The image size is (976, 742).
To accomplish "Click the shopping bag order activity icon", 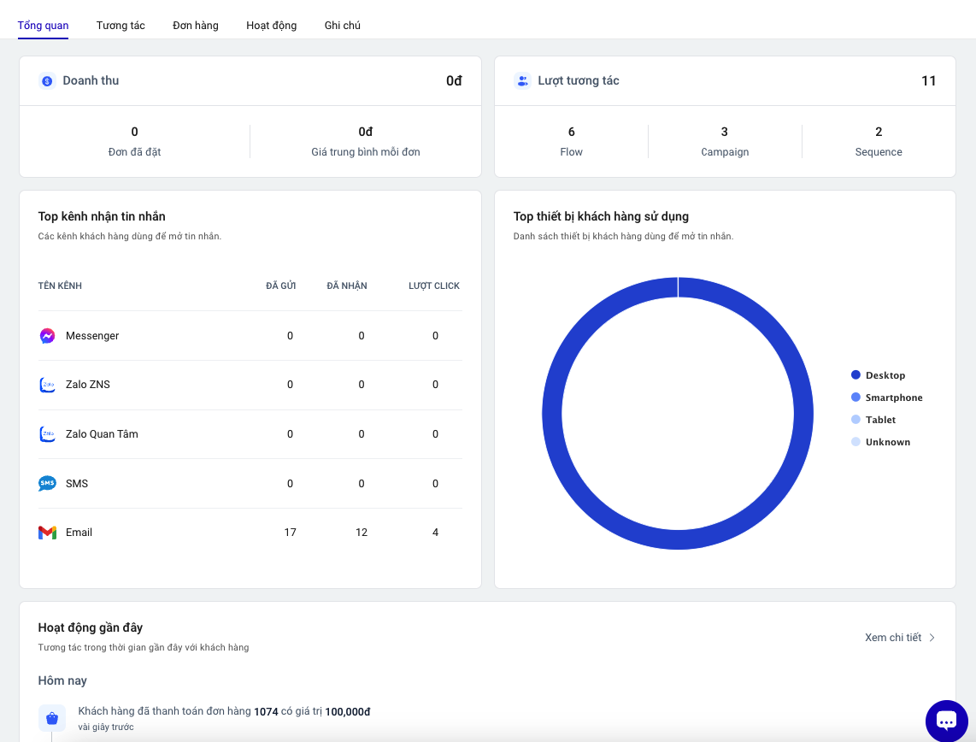I will tap(52, 718).
